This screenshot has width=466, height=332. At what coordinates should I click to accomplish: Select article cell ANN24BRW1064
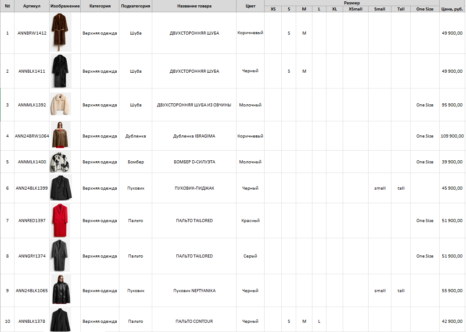coord(32,136)
